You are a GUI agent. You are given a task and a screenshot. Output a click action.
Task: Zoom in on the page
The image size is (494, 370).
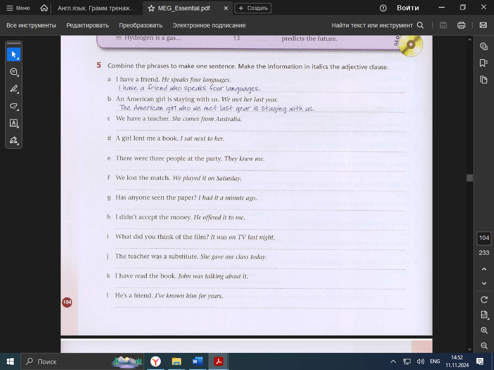484,330
